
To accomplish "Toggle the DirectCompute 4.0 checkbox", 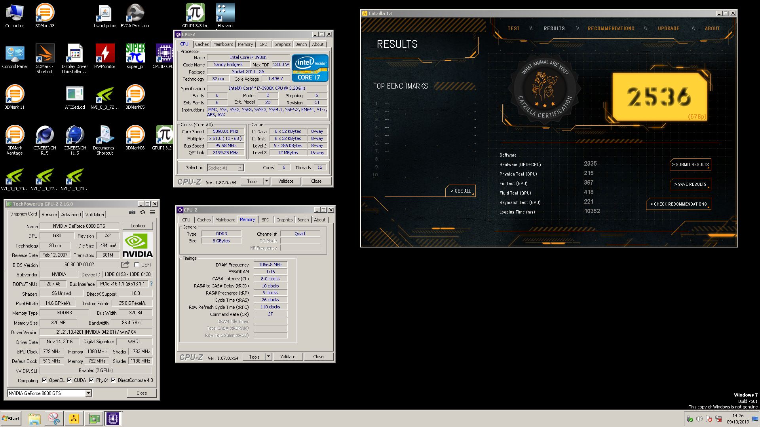I will pyautogui.click(x=113, y=380).
